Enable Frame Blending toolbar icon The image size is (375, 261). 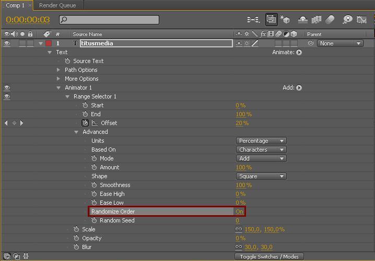point(316,20)
